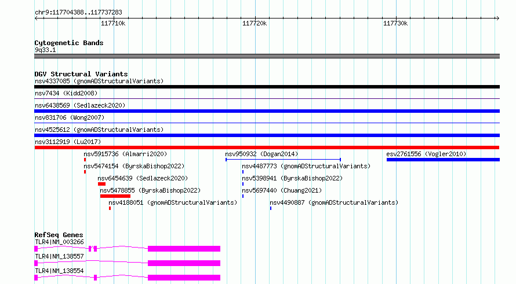Viewport: 516px width, 284px height.
Task: Click the RefSeq Genes track title
Action: [59, 235]
